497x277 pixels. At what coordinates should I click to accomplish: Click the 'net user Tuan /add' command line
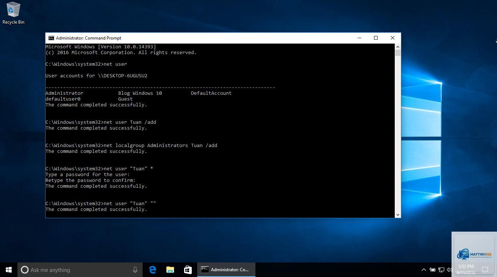(101, 122)
